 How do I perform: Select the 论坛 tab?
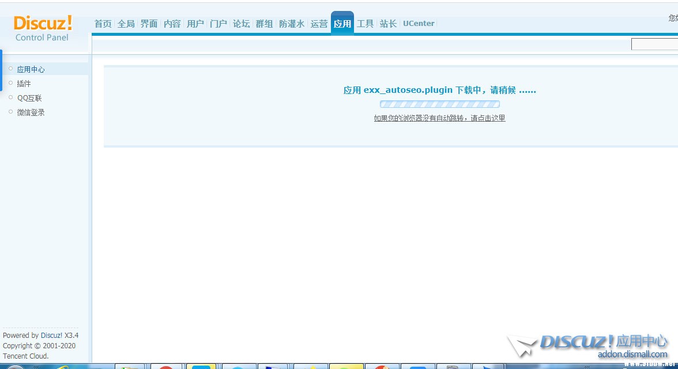click(x=241, y=24)
